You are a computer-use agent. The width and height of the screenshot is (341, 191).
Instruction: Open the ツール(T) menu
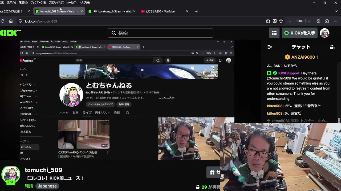point(71,2)
